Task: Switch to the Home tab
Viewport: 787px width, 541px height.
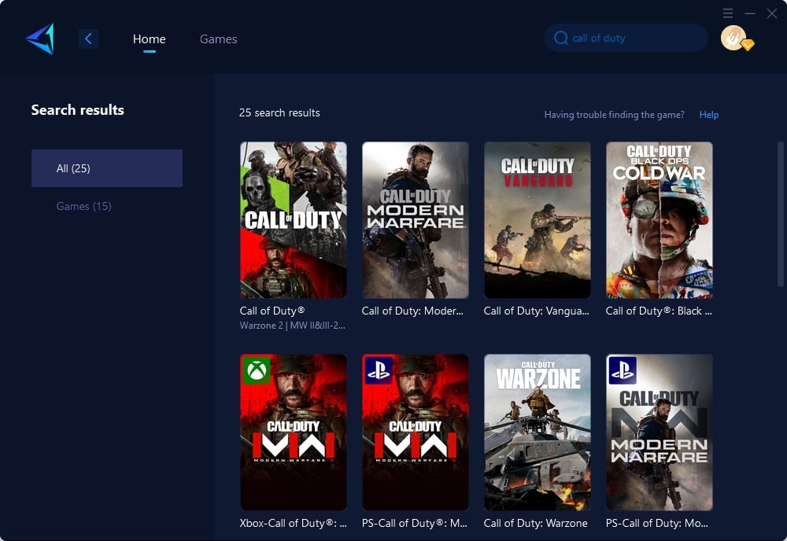Action: click(149, 39)
